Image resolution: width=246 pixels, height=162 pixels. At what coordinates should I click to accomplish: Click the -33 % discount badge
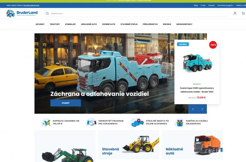[x=213, y=45]
